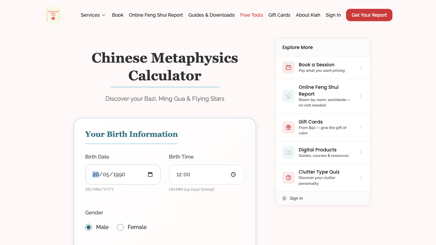
Task: Click Sign In text in the sidebar footer
Action: pyautogui.click(x=296, y=198)
